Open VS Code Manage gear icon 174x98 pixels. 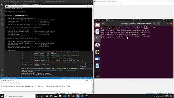point(2,75)
